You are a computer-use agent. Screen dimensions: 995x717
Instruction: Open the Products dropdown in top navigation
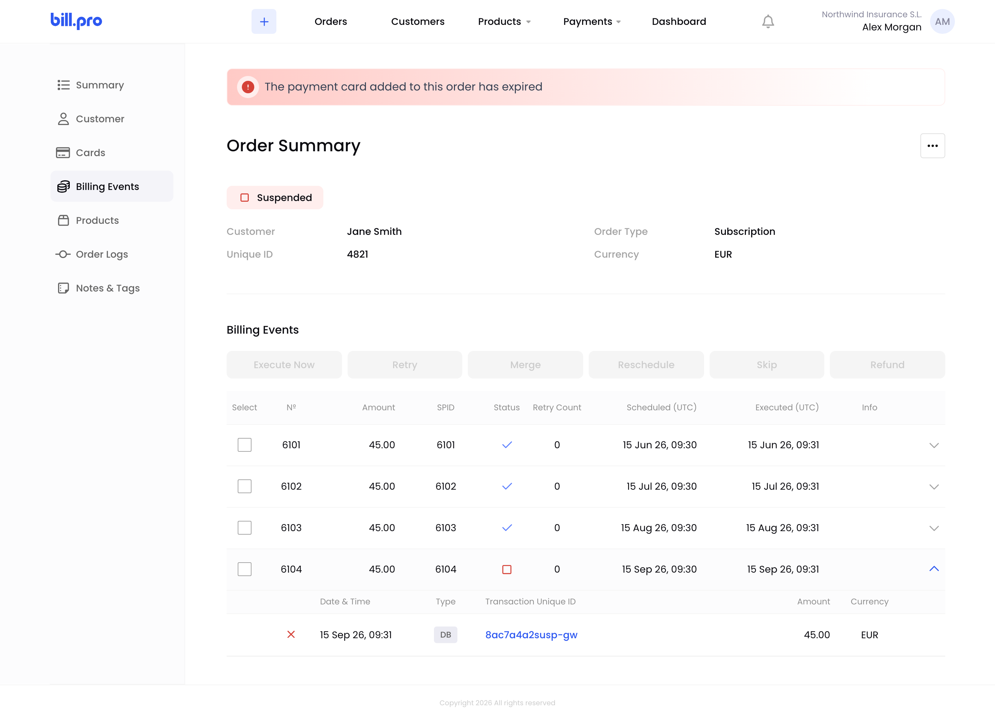504,21
